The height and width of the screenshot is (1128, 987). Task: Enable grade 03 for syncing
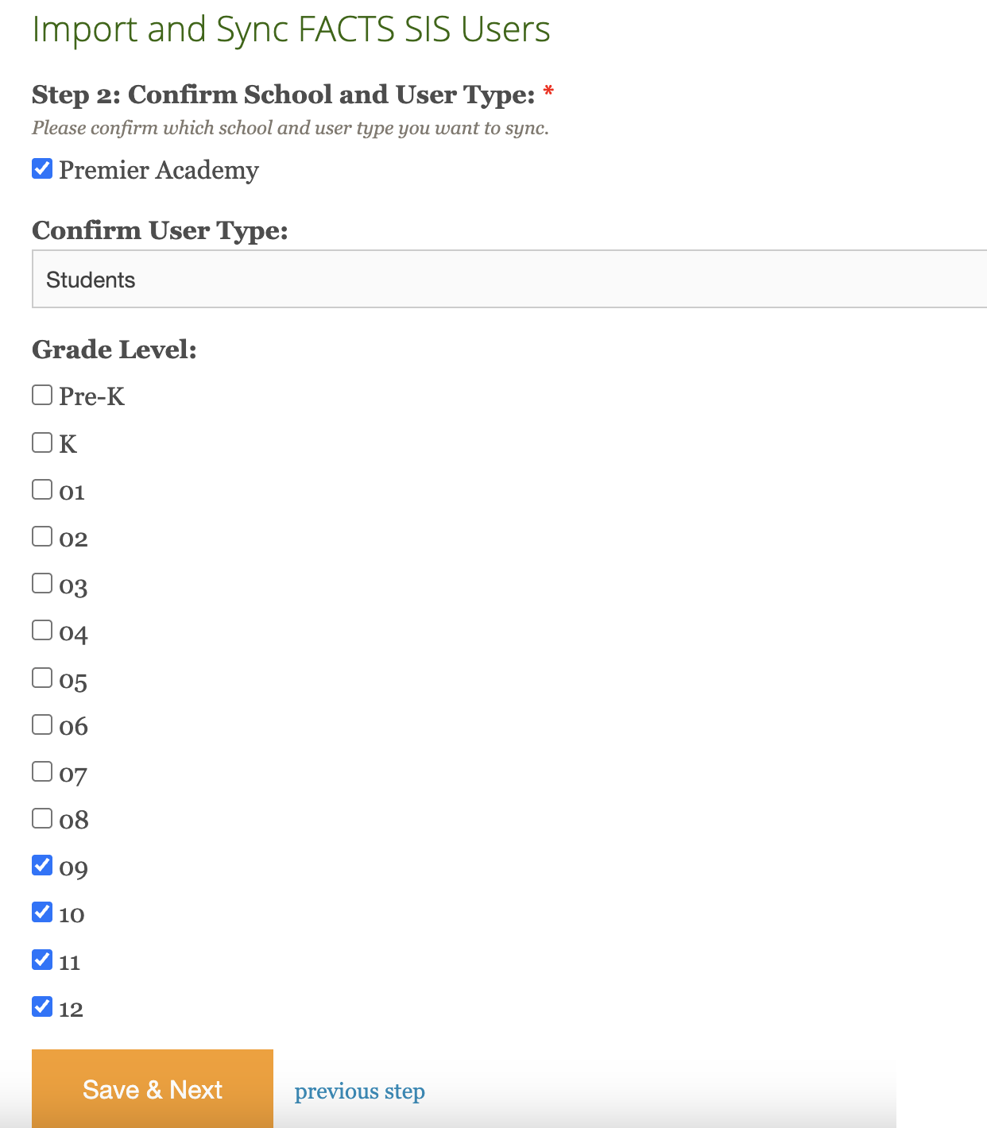42,583
